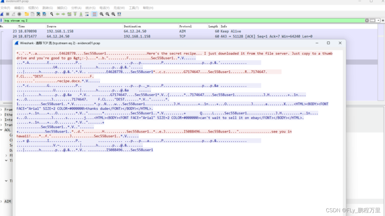Screen dimensions: 385x216
Task: Sort by the Info column header
Action: point(298,26)
